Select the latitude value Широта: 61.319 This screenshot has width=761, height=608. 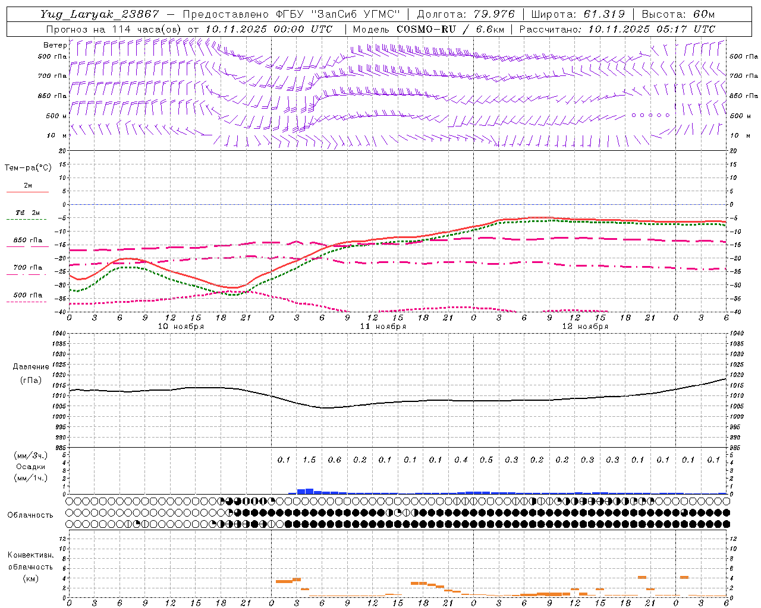click(578, 14)
